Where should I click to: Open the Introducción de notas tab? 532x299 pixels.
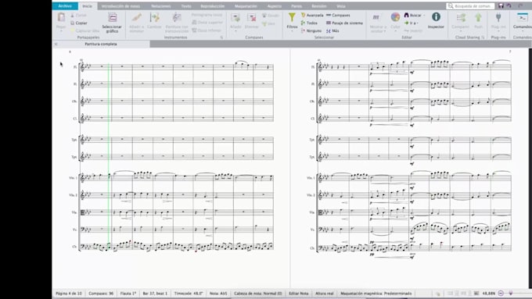120,6
